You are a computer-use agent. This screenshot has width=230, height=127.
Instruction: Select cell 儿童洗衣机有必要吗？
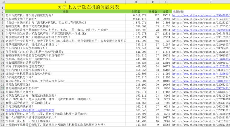65,92
